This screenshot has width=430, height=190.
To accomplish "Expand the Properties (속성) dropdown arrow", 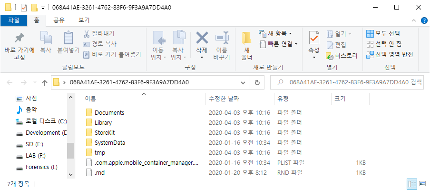I will 314,58.
